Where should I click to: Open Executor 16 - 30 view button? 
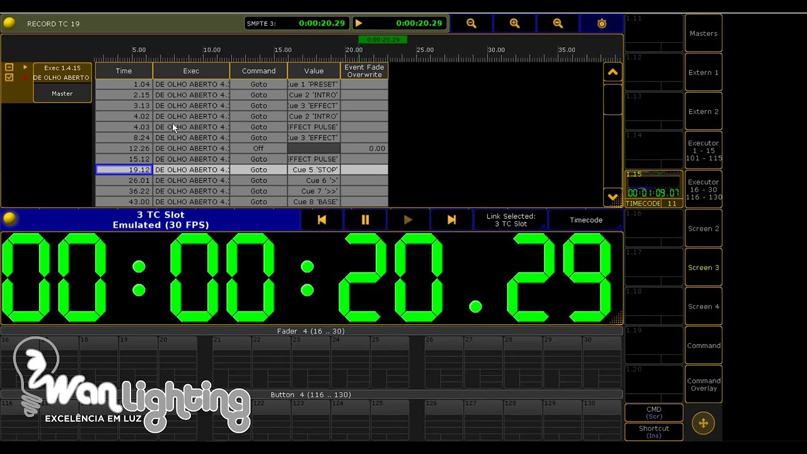[704, 190]
